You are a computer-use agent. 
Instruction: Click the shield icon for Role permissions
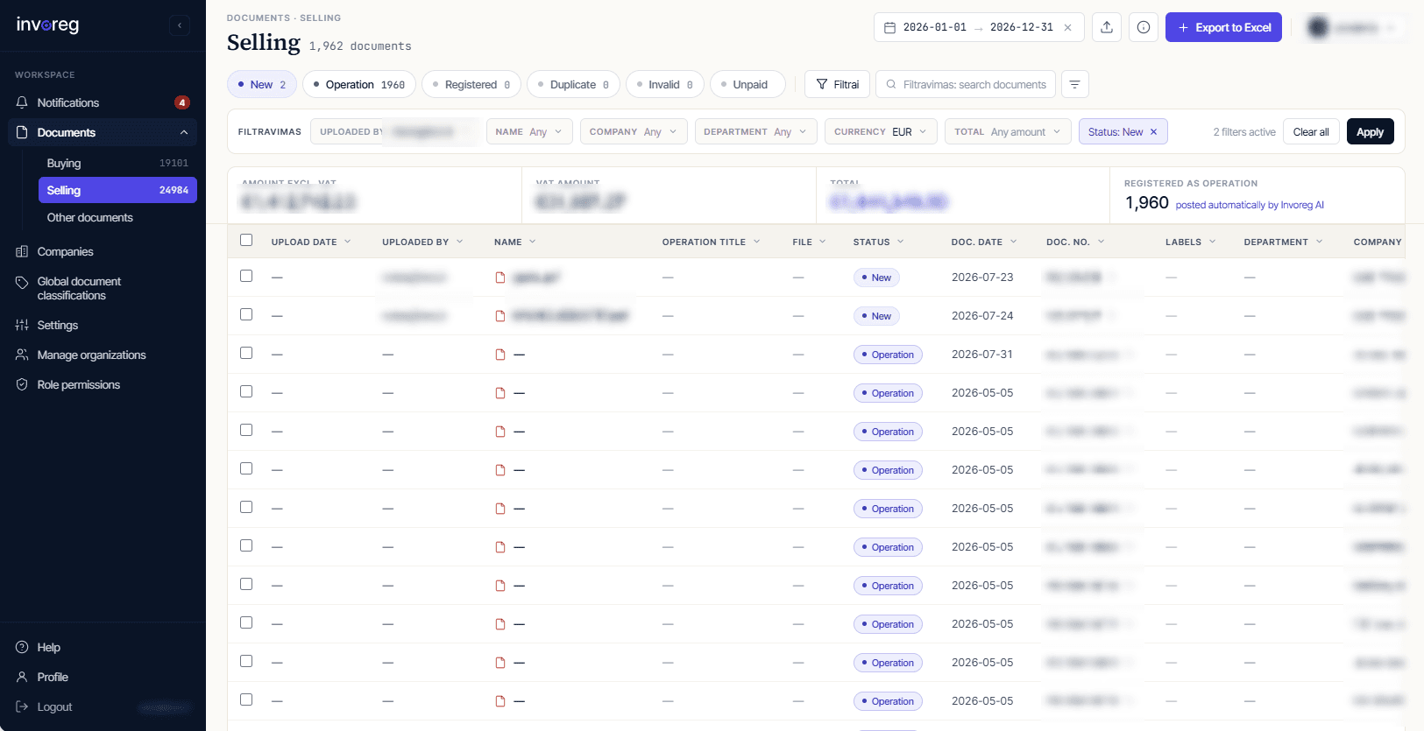coord(22,384)
